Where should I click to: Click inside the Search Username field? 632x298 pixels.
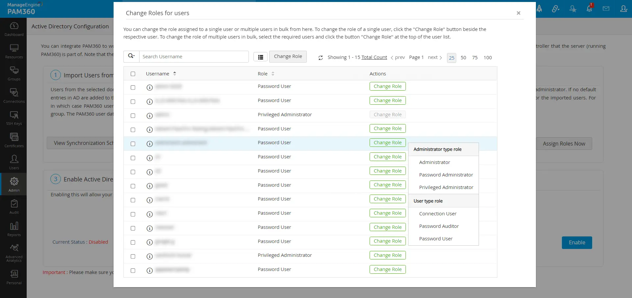194,56
